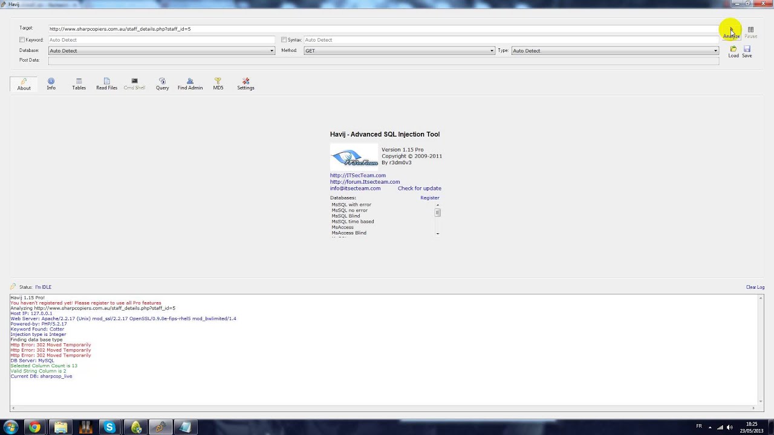Image resolution: width=774 pixels, height=435 pixels.
Task: Select 'MsSQL no error' in databases list
Action: tap(350, 210)
